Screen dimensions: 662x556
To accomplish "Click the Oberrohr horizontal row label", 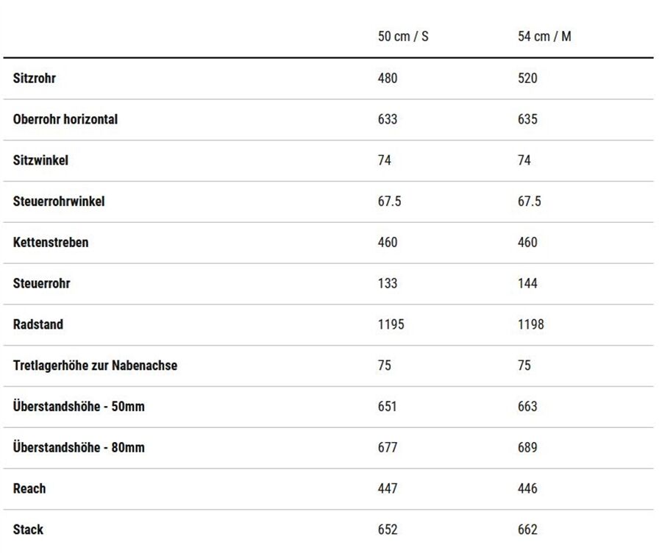I will 65,119.
